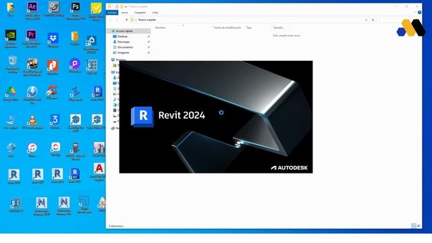Sort by the Tamaño column header
The image size is (432, 243).
tap(278, 28)
